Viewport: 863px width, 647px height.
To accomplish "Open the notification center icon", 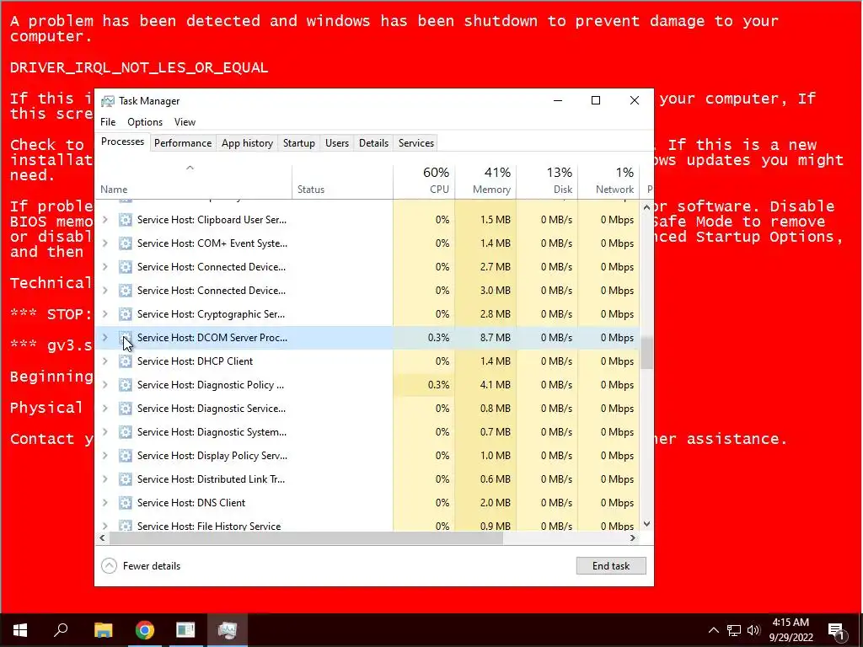I will [836, 630].
